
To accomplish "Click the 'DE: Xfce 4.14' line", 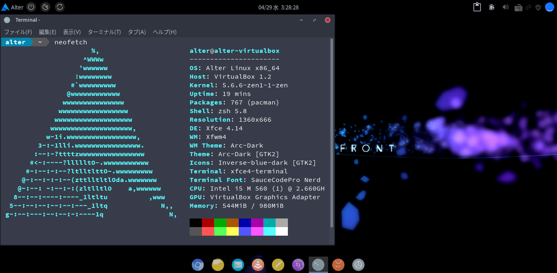I will coord(216,128).
